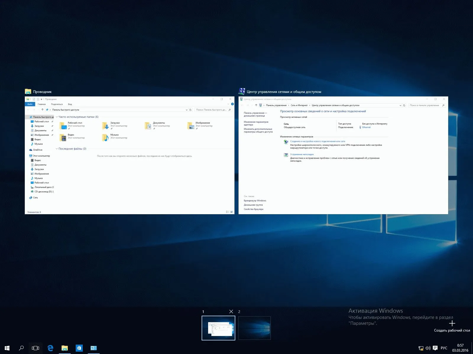473x354 pixels.
Task: Open the Файл tab in Проводник
Action: [30, 104]
